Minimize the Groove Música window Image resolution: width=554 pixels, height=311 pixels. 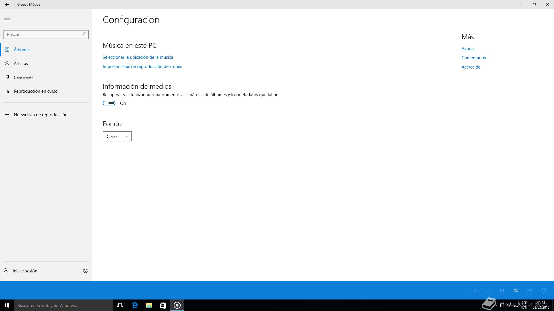pos(521,5)
